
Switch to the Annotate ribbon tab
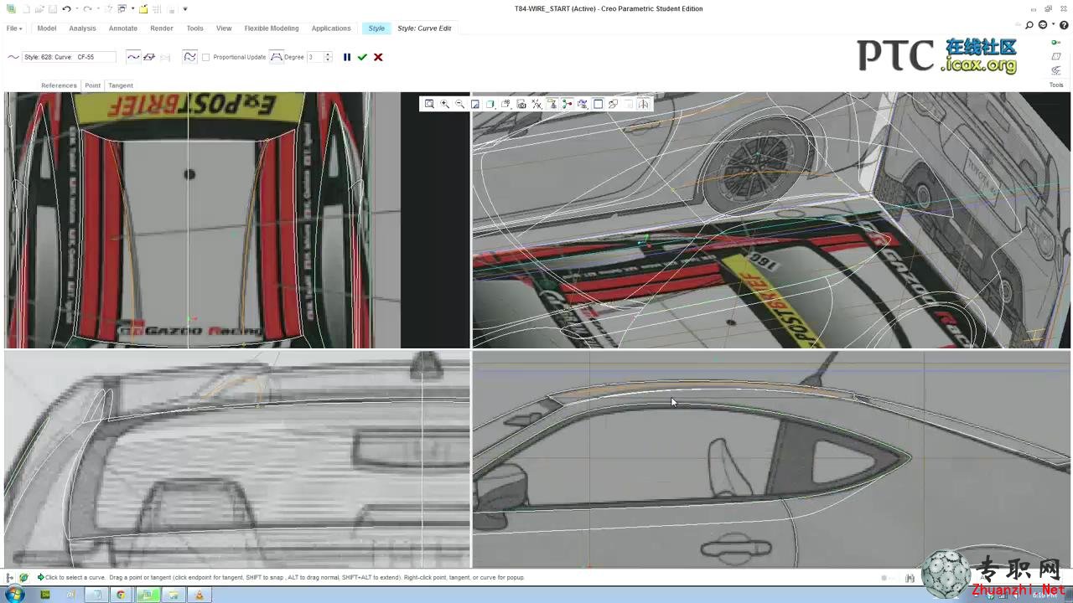click(x=123, y=28)
